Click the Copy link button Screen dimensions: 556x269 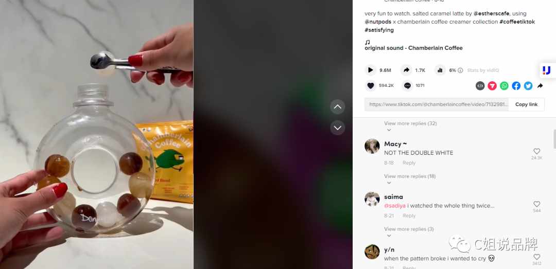pyautogui.click(x=526, y=104)
